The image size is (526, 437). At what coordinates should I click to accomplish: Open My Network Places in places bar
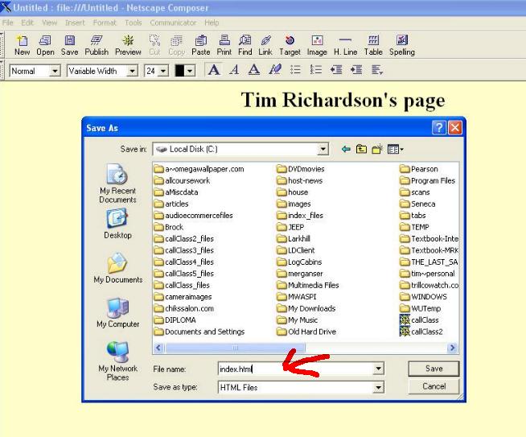117,361
